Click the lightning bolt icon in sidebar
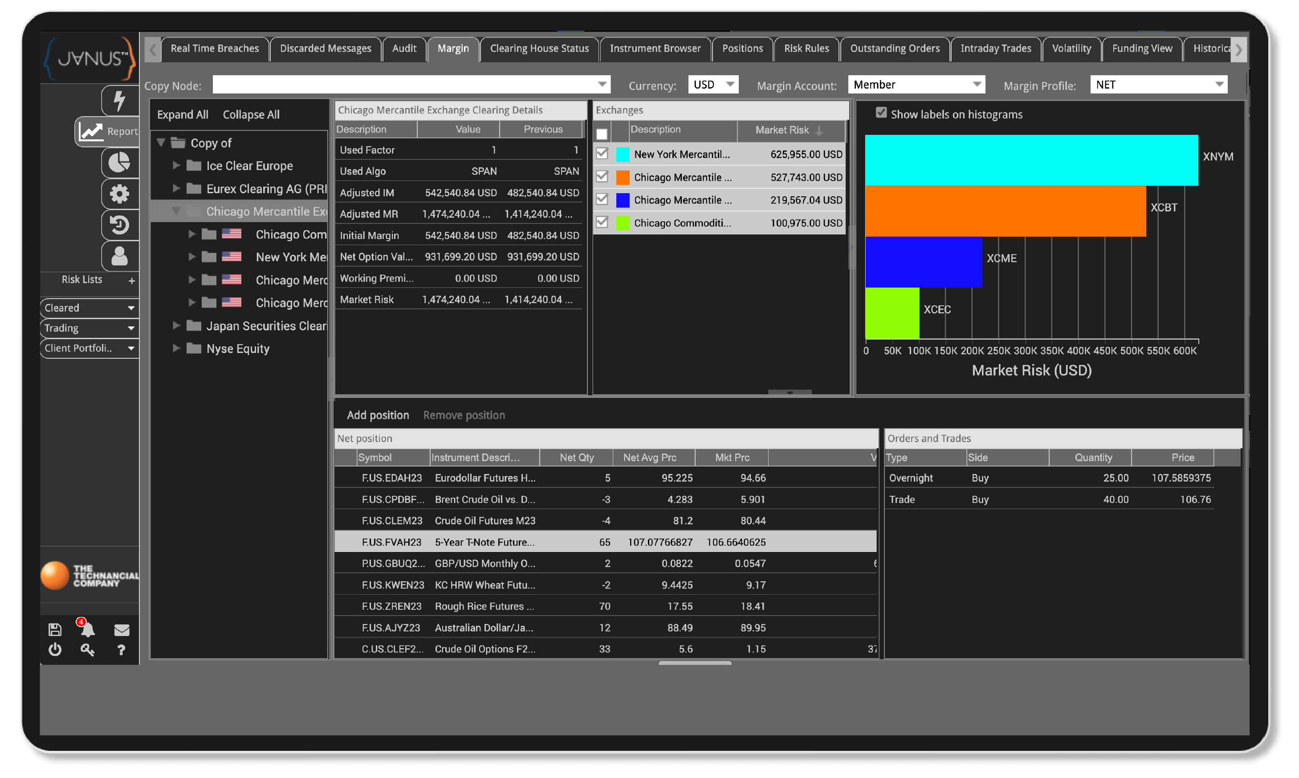 point(120,101)
